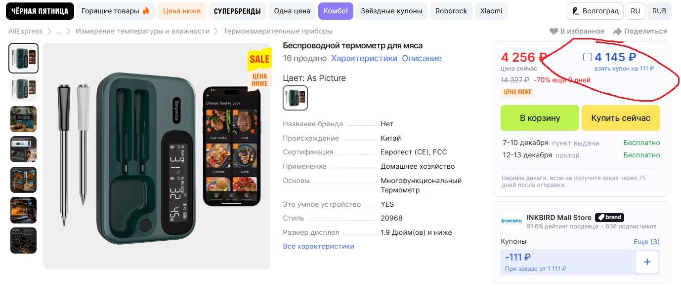Switch to the Комбо! tab
The image size is (681, 296).
pyautogui.click(x=336, y=11)
